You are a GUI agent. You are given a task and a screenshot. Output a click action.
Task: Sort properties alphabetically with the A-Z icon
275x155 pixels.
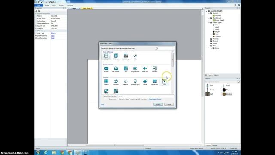point(39,11)
